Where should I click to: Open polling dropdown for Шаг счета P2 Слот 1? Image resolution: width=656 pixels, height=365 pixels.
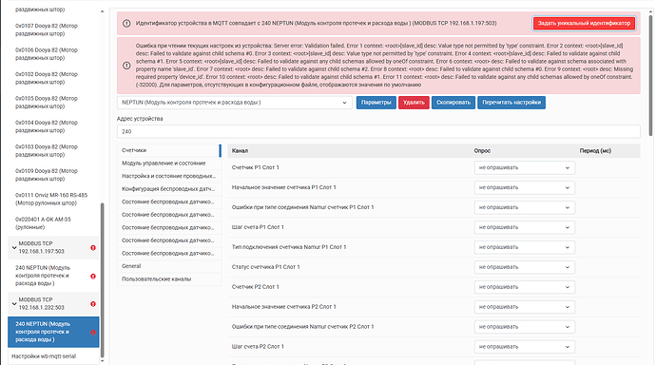click(x=524, y=347)
